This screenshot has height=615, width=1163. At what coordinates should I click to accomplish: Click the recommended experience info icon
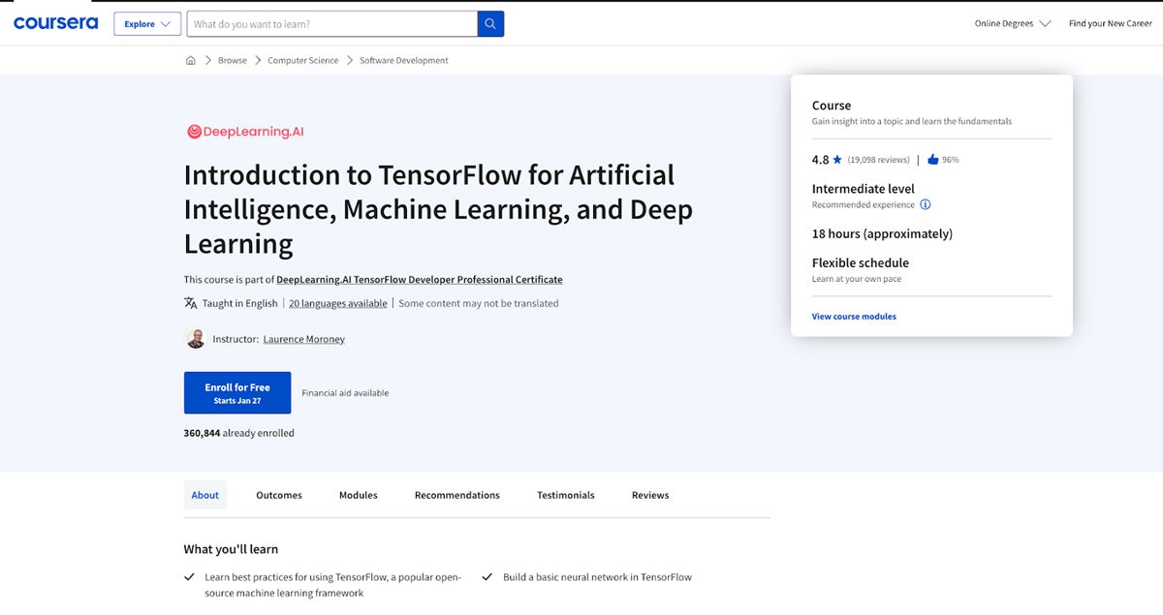926,204
